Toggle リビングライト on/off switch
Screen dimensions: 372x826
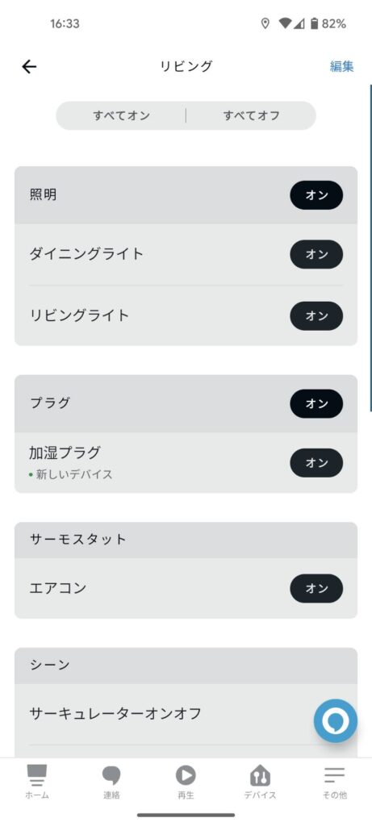316,315
